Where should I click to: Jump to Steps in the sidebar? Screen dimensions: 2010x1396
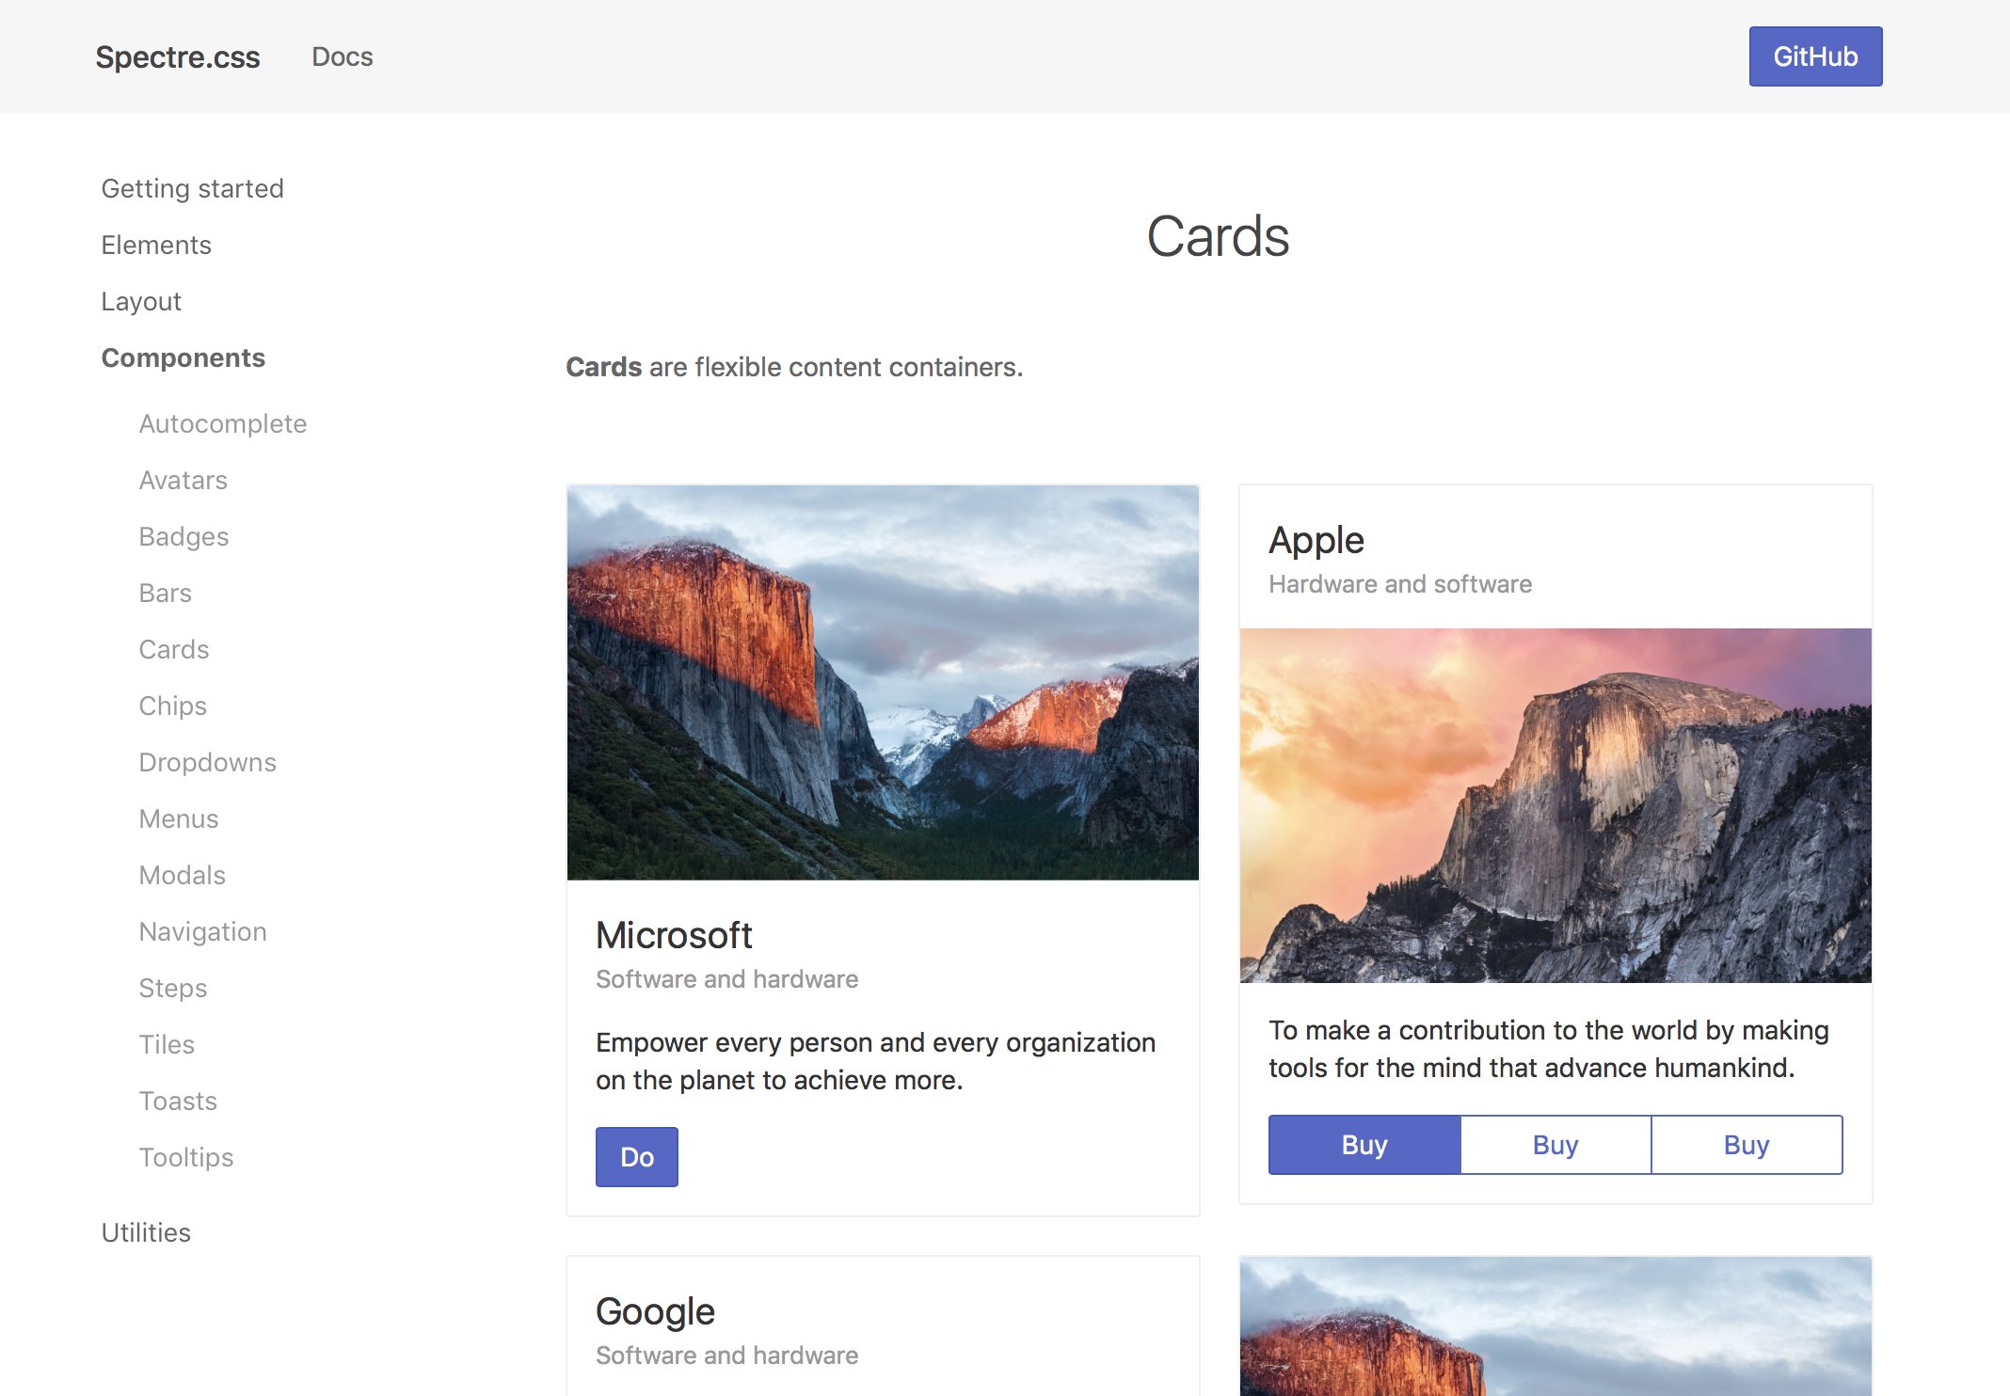click(173, 988)
